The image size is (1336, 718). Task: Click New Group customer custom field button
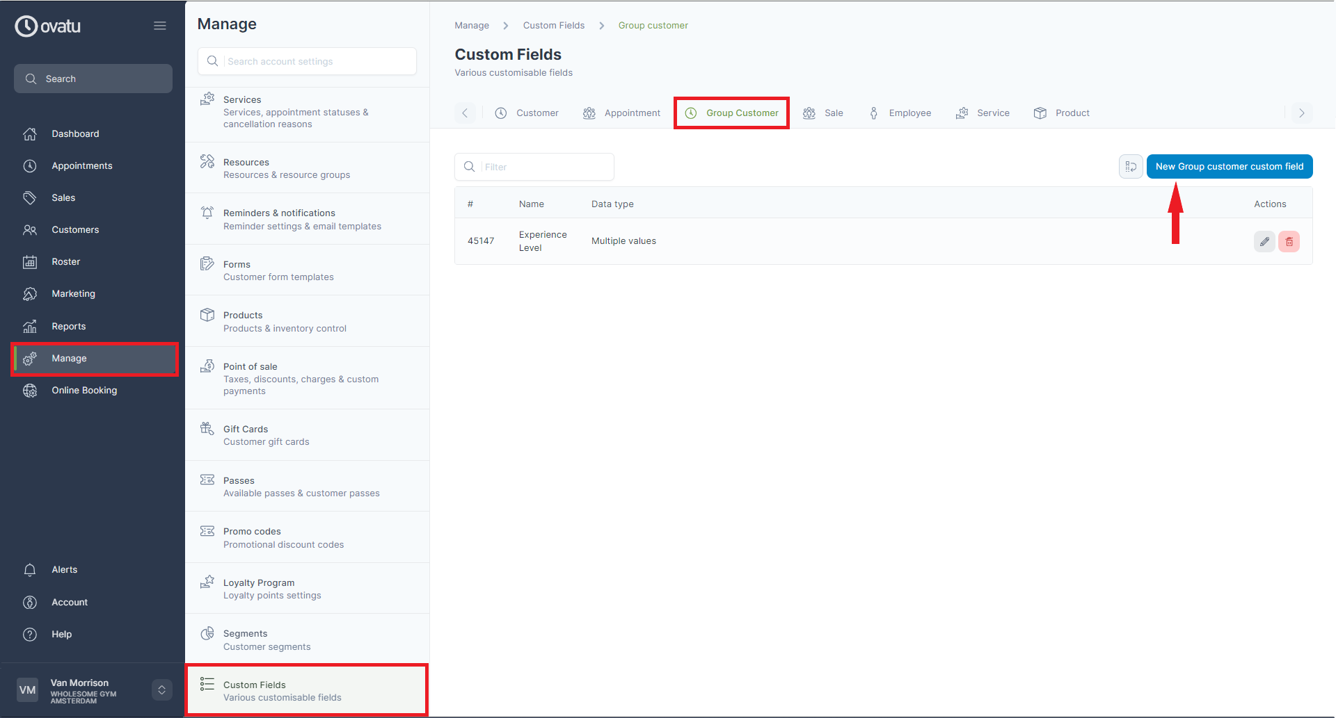click(x=1229, y=167)
